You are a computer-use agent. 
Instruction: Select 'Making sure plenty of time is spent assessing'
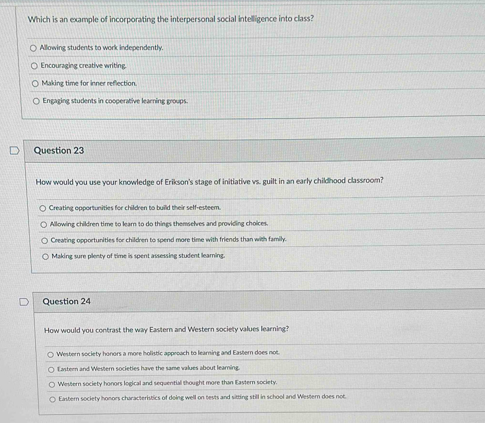point(46,255)
